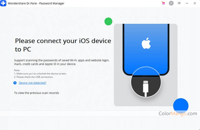This screenshot has height=130, width=200.
Task: Click the Dr.Fone app logo icon
Action: pos(3,3)
